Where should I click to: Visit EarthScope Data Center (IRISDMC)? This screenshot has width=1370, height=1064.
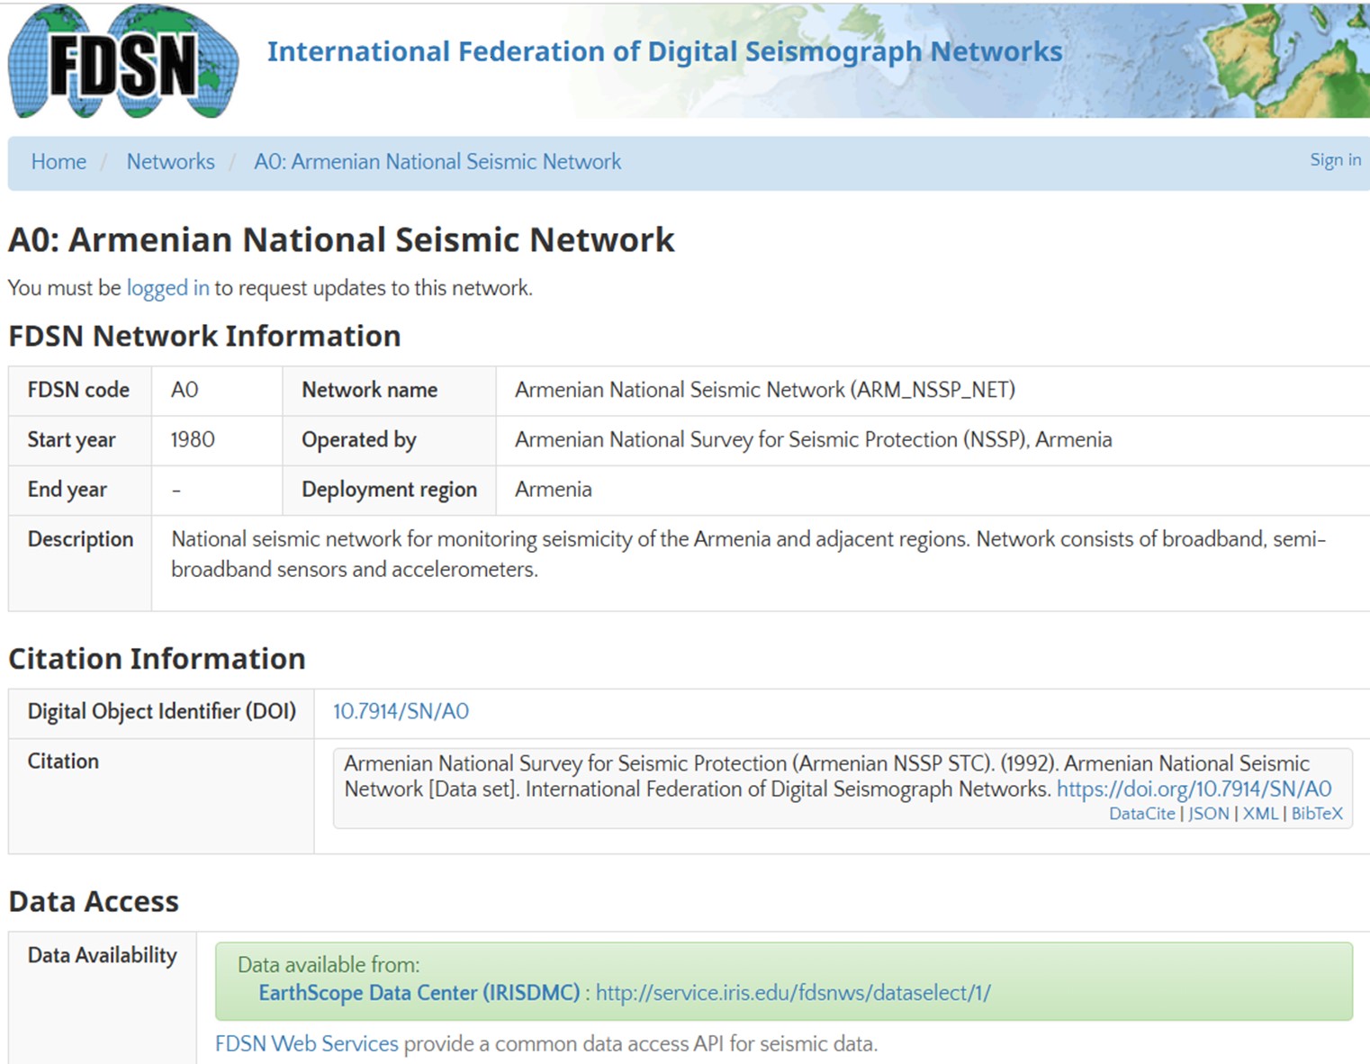point(419,993)
